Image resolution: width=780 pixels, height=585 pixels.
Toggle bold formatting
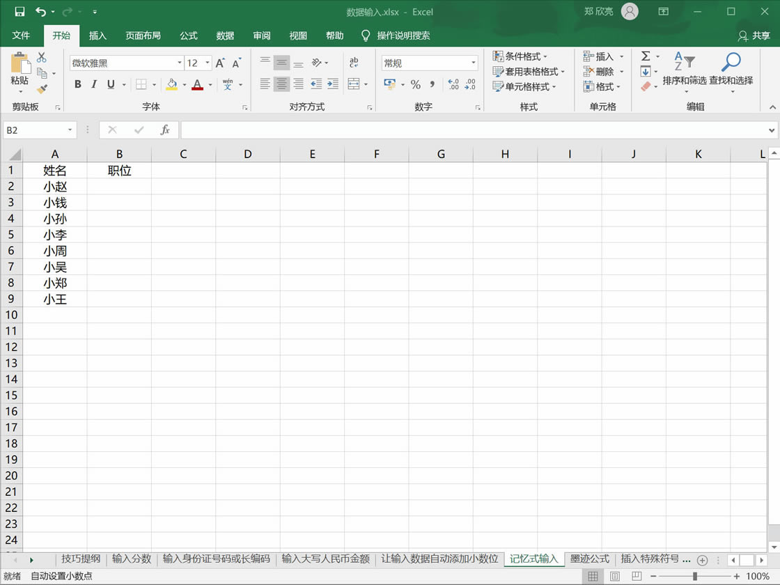pos(77,84)
